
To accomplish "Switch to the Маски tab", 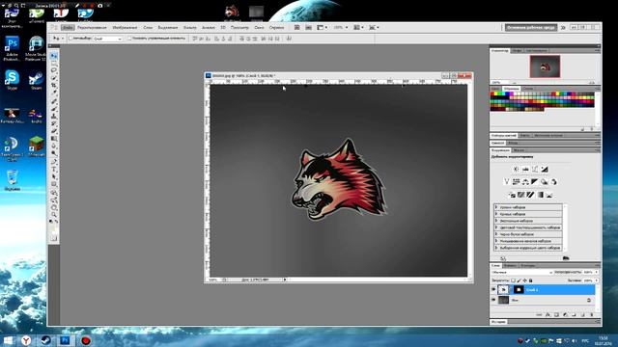I will pyautogui.click(x=519, y=150).
